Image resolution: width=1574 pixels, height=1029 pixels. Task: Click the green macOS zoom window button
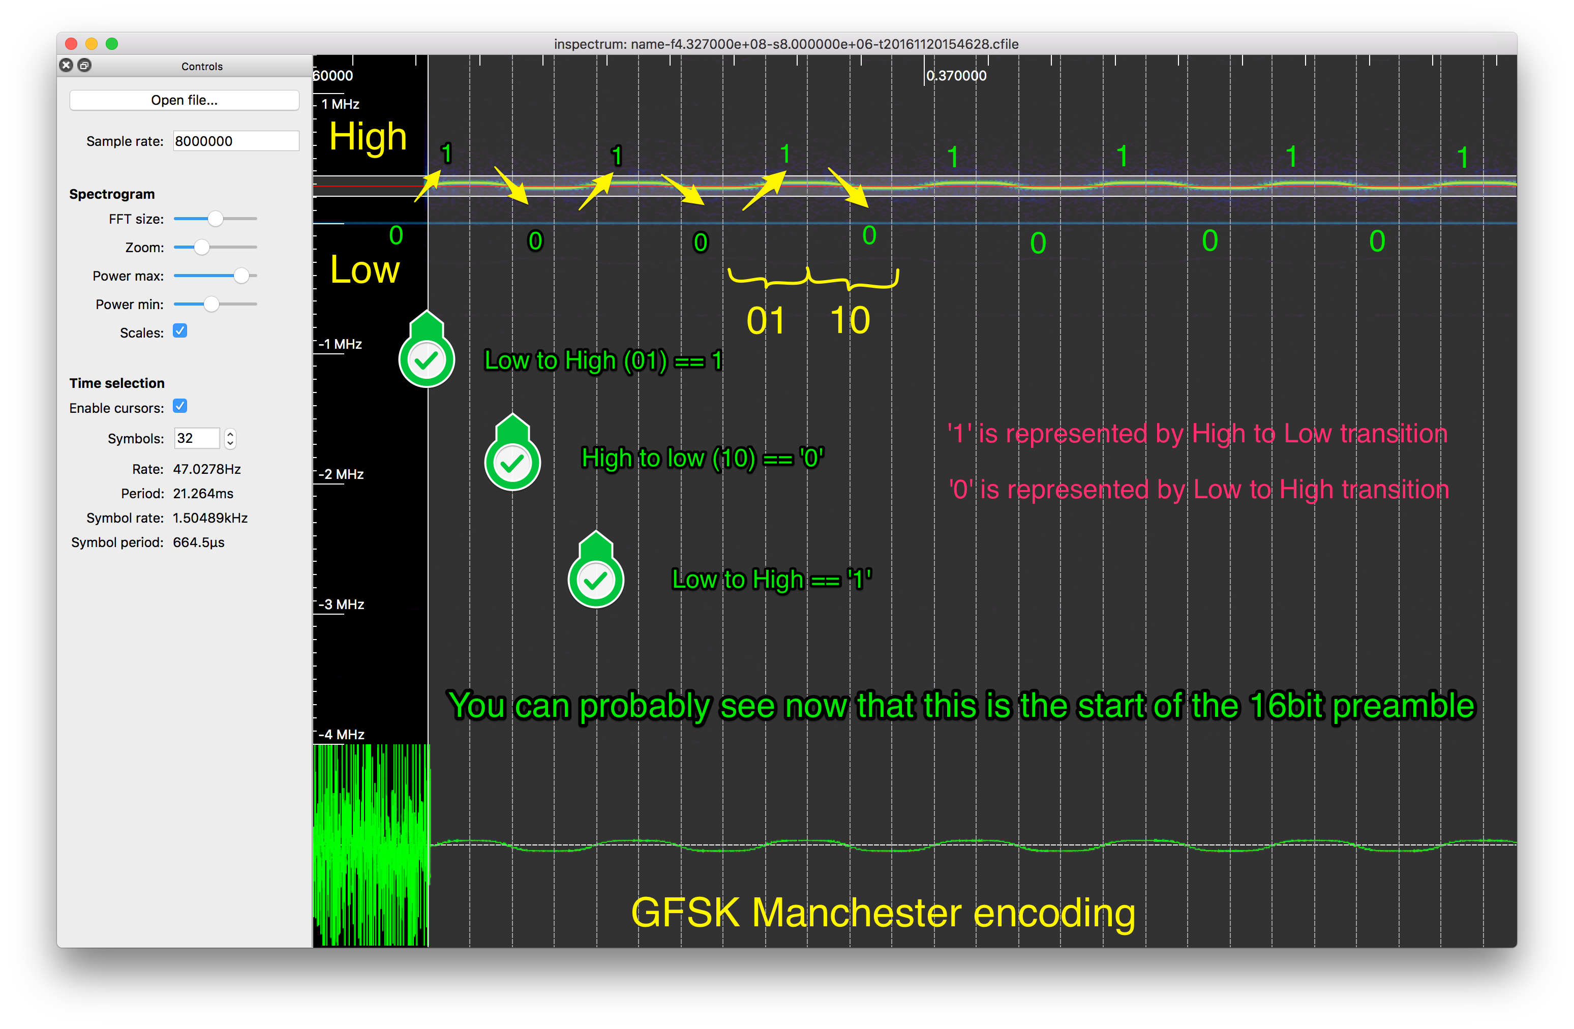click(x=112, y=44)
